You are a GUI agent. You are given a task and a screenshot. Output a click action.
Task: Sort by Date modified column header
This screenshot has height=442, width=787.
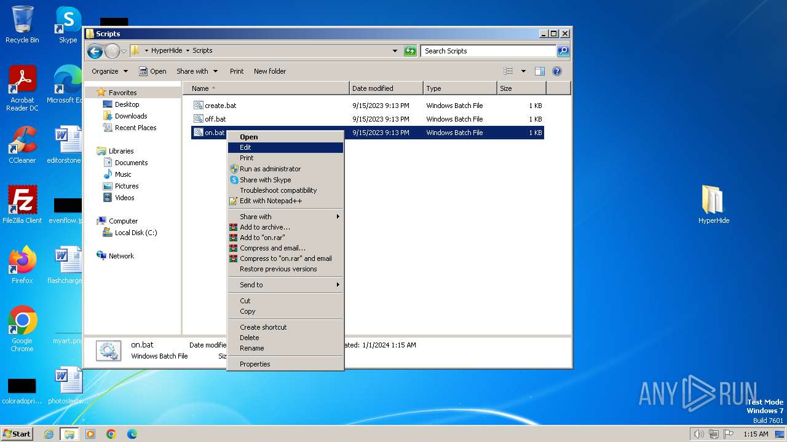(386, 88)
